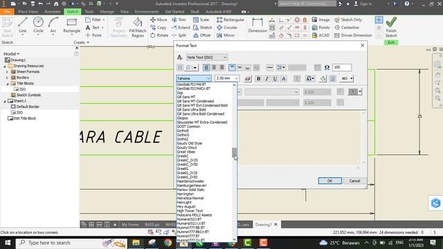Select Edit Title Block in browser

(25, 118)
